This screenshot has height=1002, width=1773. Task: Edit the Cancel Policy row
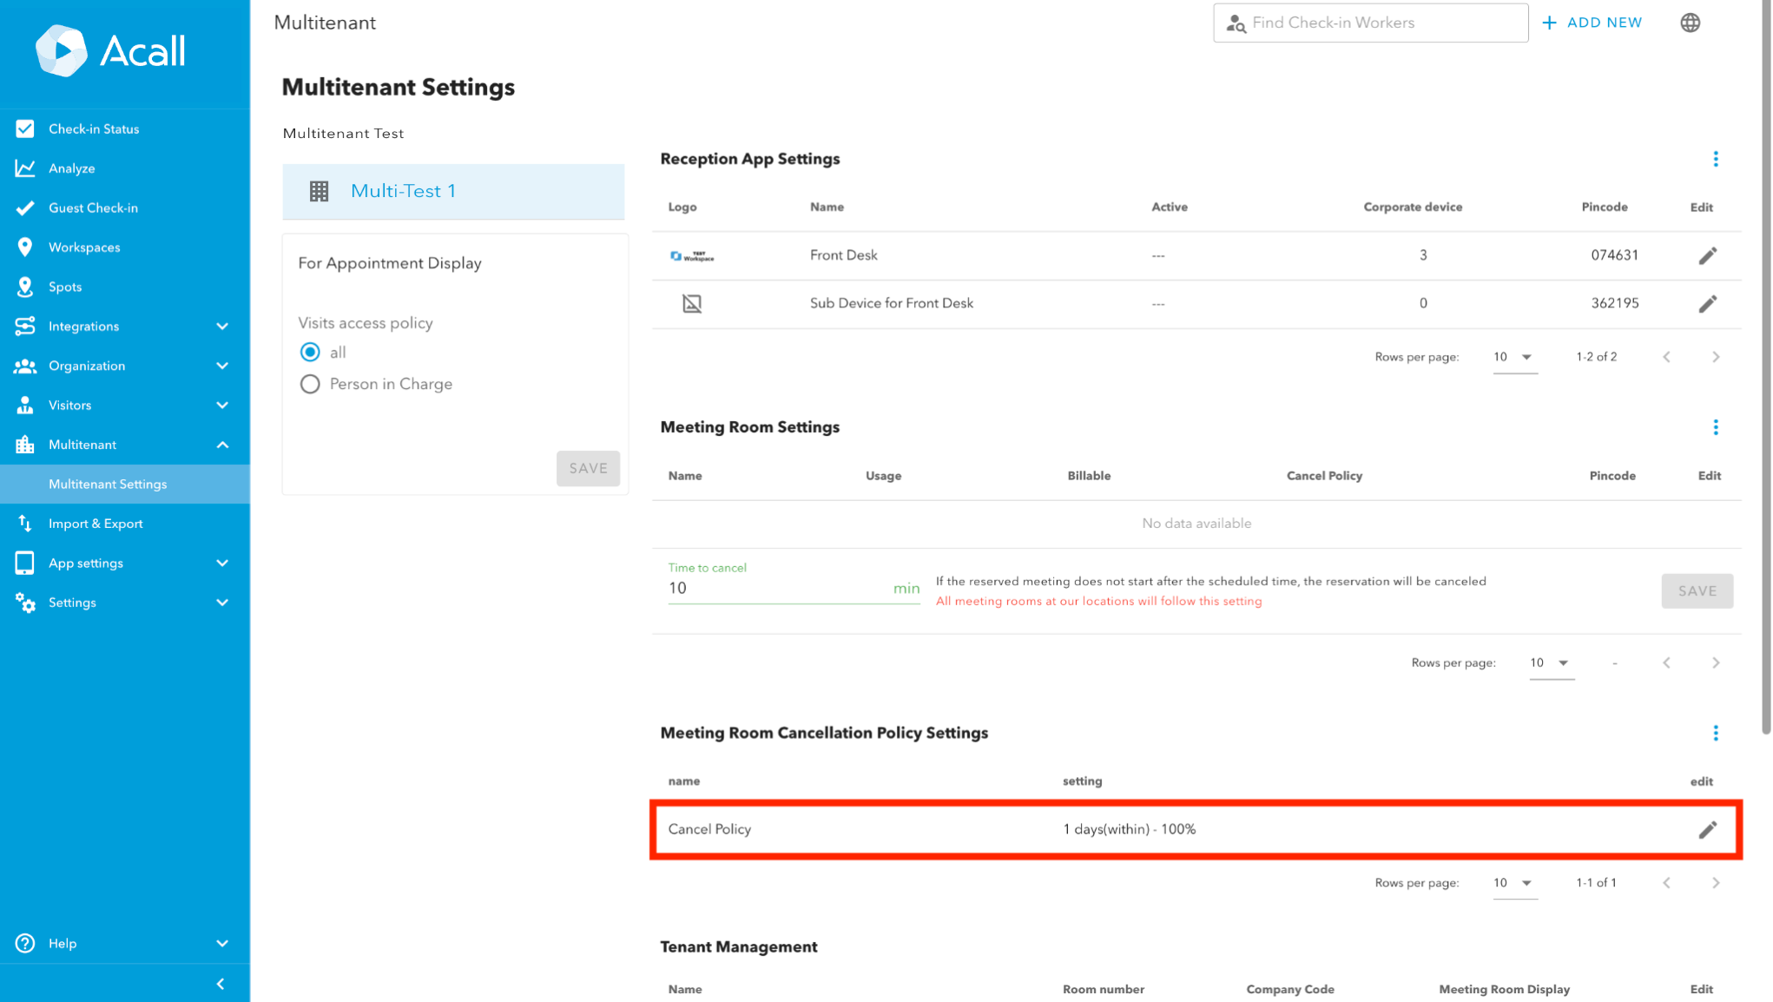(x=1707, y=829)
